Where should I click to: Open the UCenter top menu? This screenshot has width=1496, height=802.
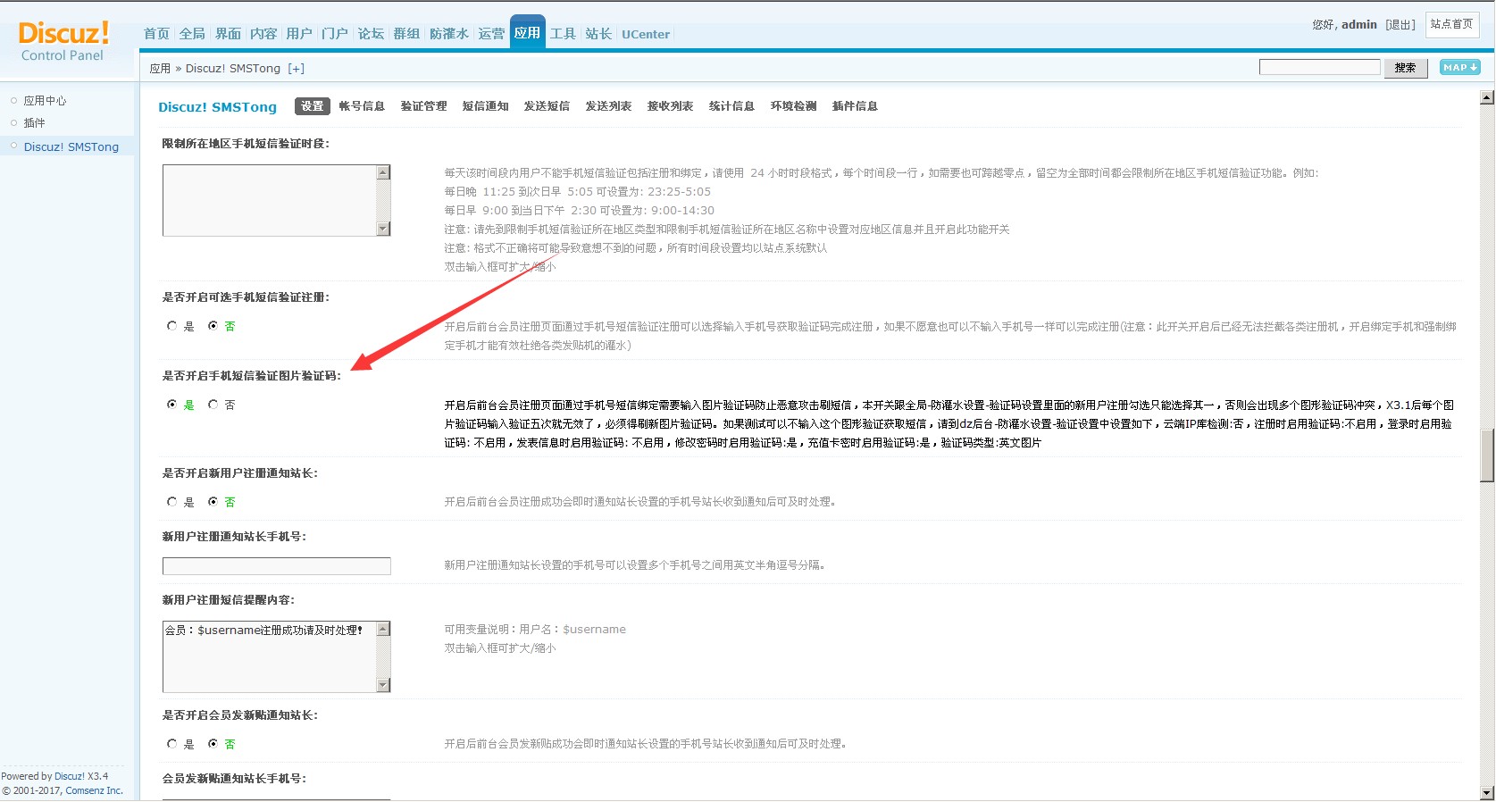pyautogui.click(x=646, y=35)
